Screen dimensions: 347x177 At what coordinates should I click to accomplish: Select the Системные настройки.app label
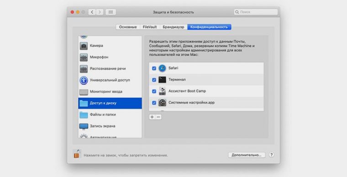click(191, 103)
